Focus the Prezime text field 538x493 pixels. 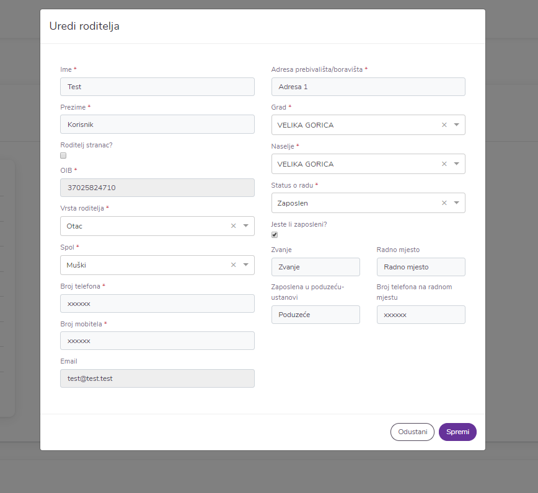pyautogui.click(x=157, y=124)
